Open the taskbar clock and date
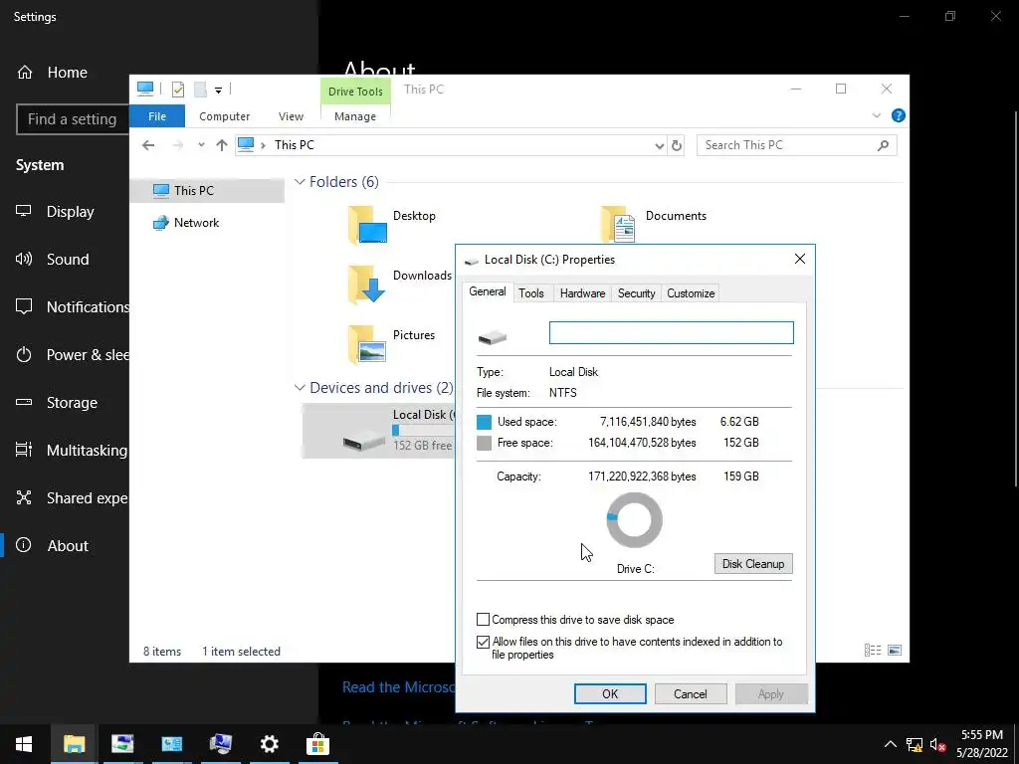This screenshot has height=764, width=1019. pos(982,744)
